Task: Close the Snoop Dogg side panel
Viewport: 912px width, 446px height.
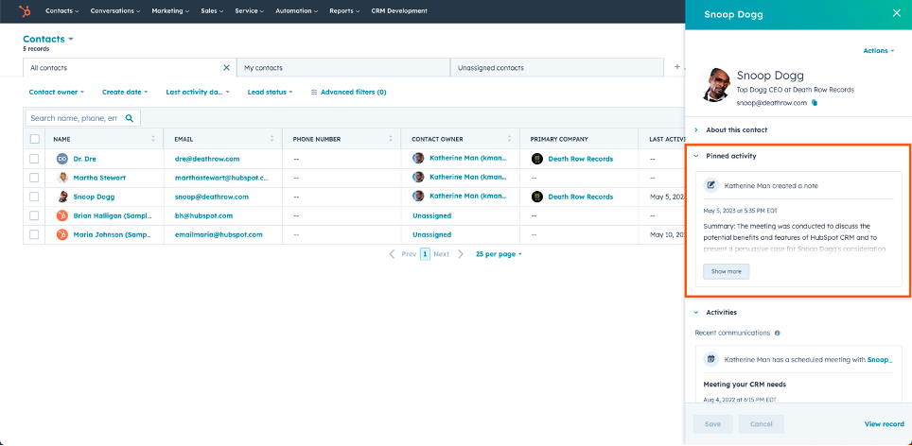Action: (896, 13)
